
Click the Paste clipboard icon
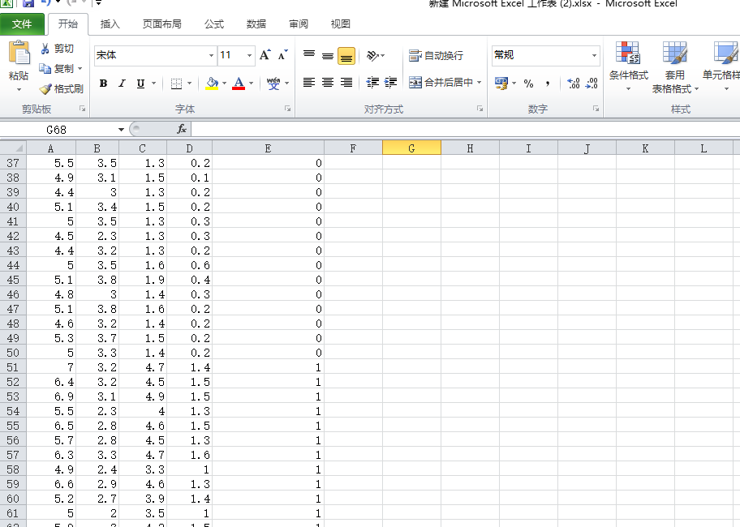[x=19, y=53]
